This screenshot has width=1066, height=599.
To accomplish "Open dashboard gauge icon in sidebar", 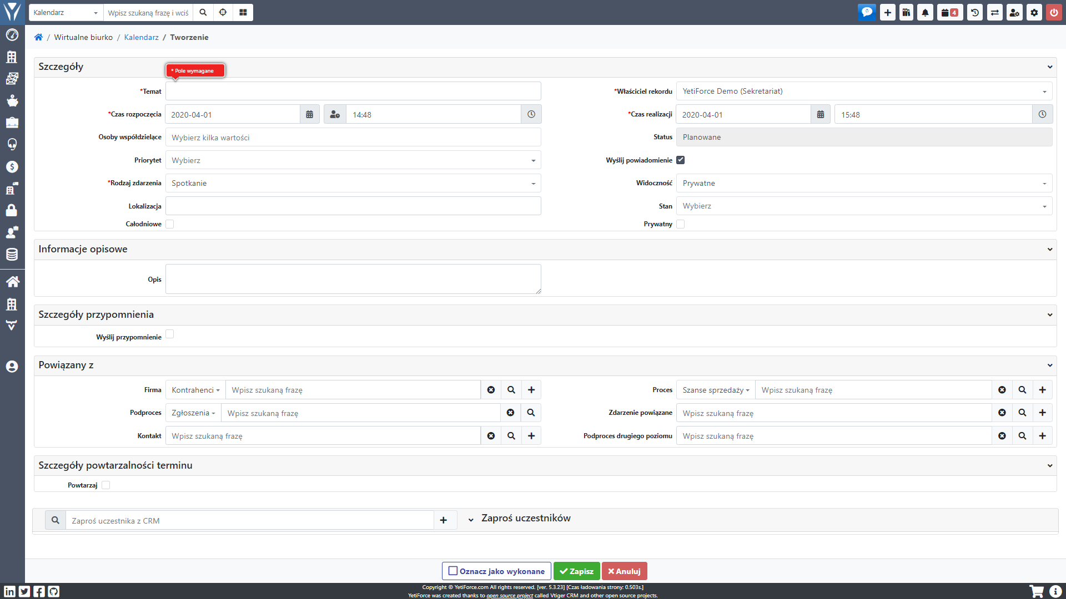I will pos(12,35).
